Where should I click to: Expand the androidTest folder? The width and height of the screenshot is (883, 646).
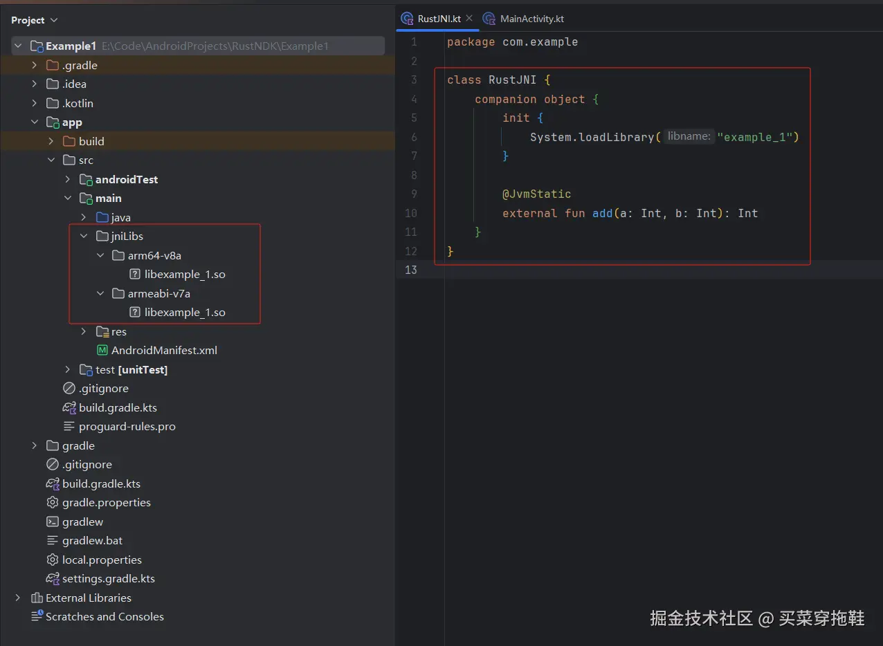pyautogui.click(x=68, y=179)
